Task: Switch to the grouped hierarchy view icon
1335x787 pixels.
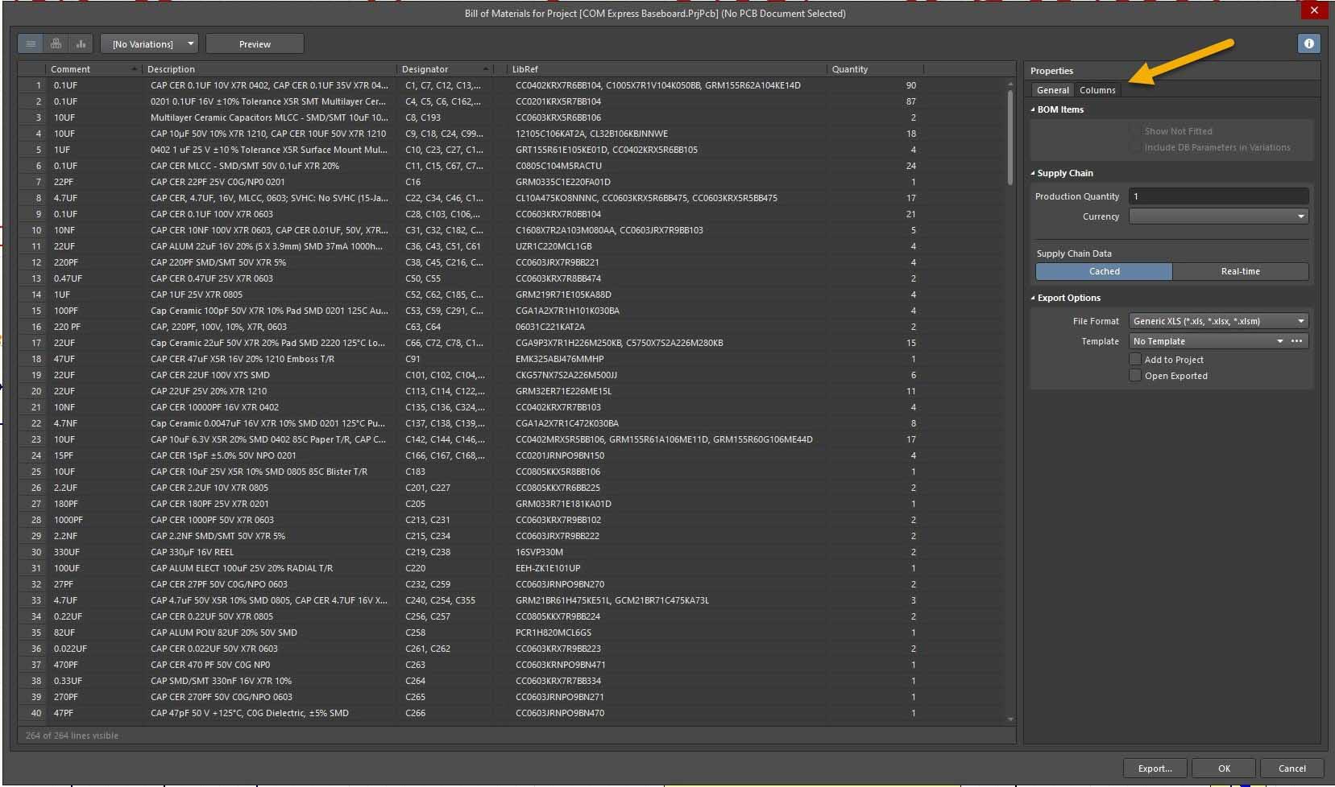Action: tap(56, 43)
